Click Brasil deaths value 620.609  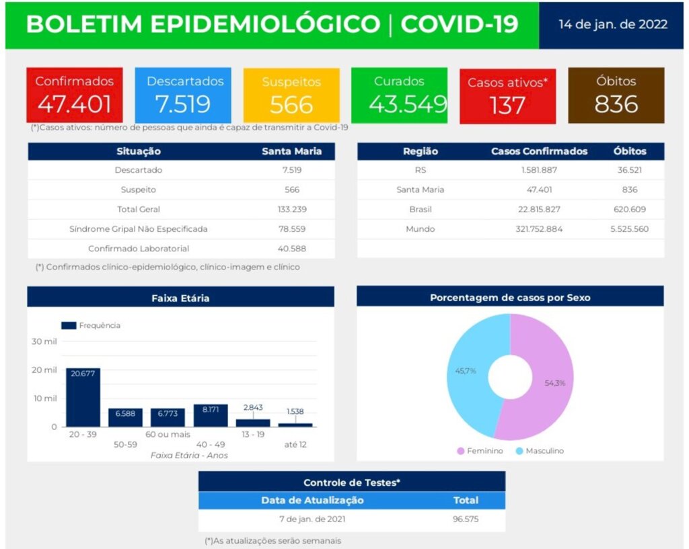[630, 210]
